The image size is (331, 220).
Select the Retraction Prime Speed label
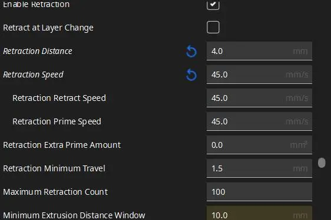tap(57, 122)
